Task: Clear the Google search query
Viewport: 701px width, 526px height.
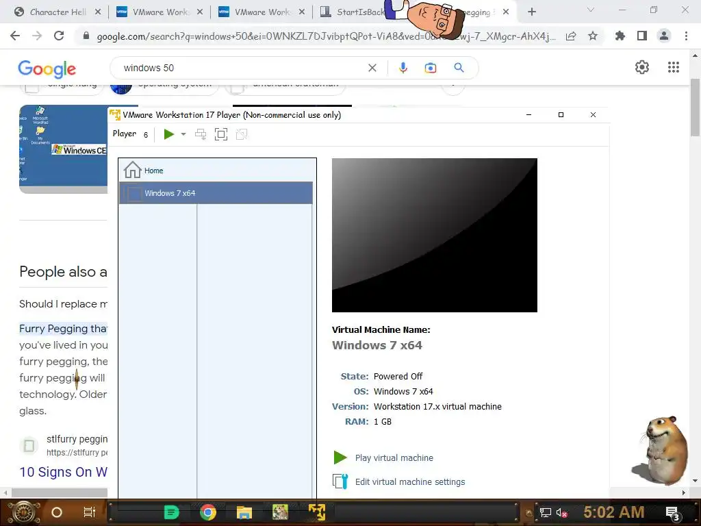Action: (372, 68)
